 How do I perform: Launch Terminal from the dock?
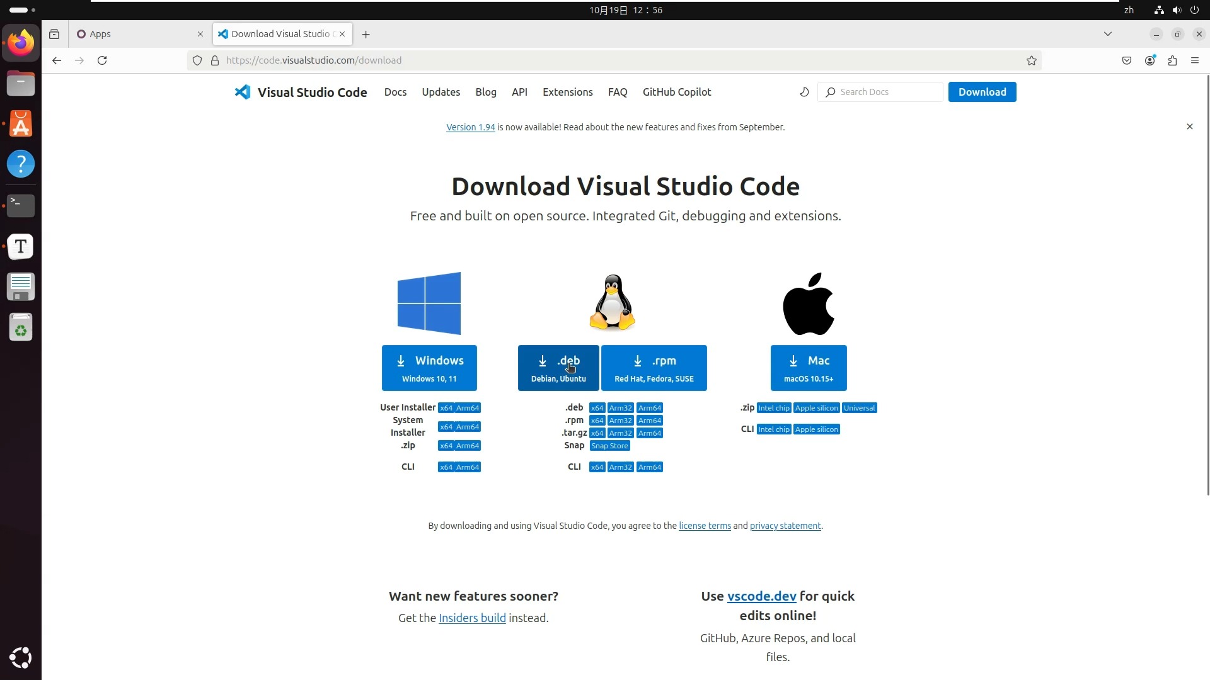pyautogui.click(x=21, y=205)
